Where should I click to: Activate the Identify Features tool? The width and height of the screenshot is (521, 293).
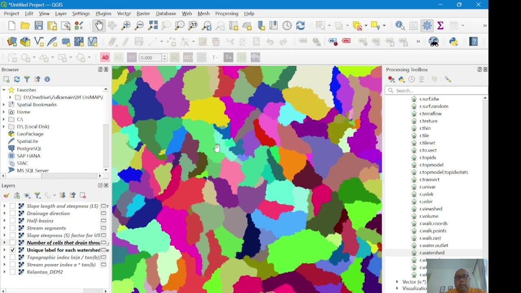[x=400, y=26]
